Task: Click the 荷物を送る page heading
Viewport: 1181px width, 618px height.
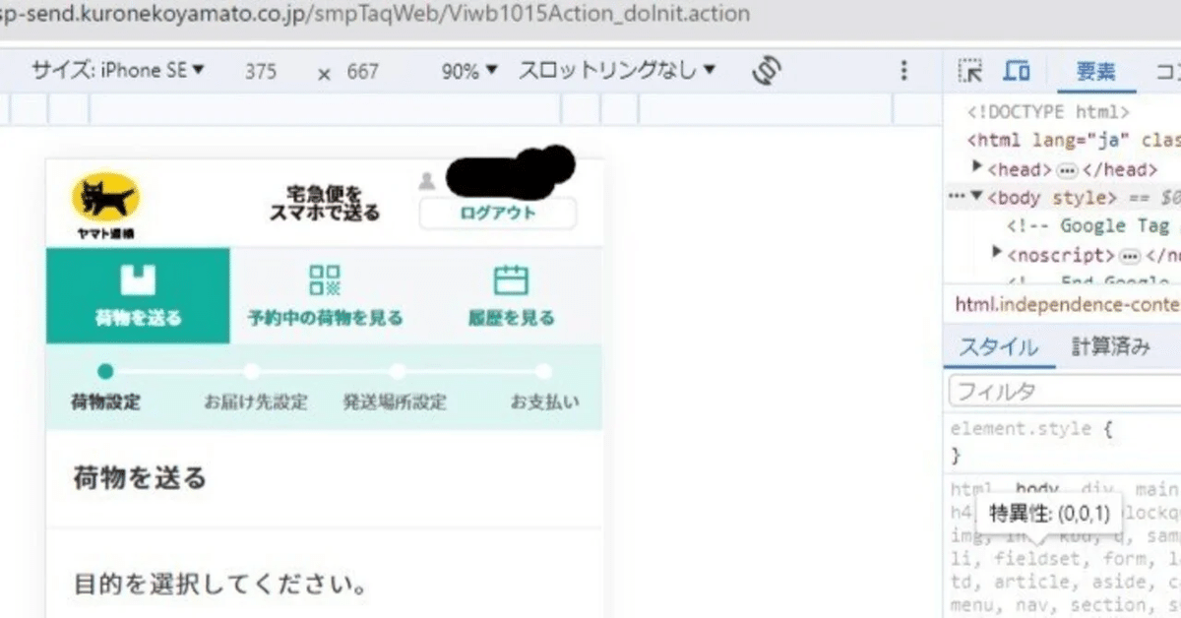Action: pyautogui.click(x=140, y=478)
